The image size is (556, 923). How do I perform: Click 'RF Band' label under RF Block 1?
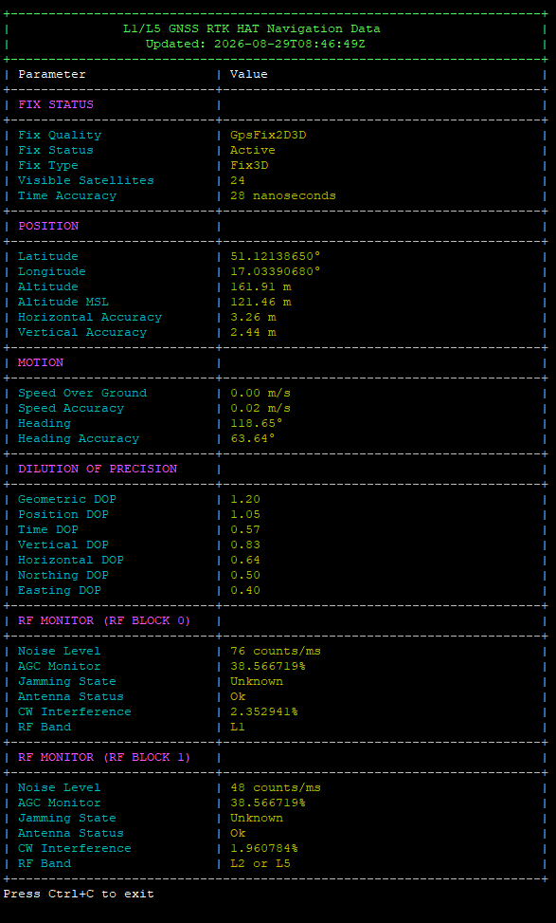[45, 863]
